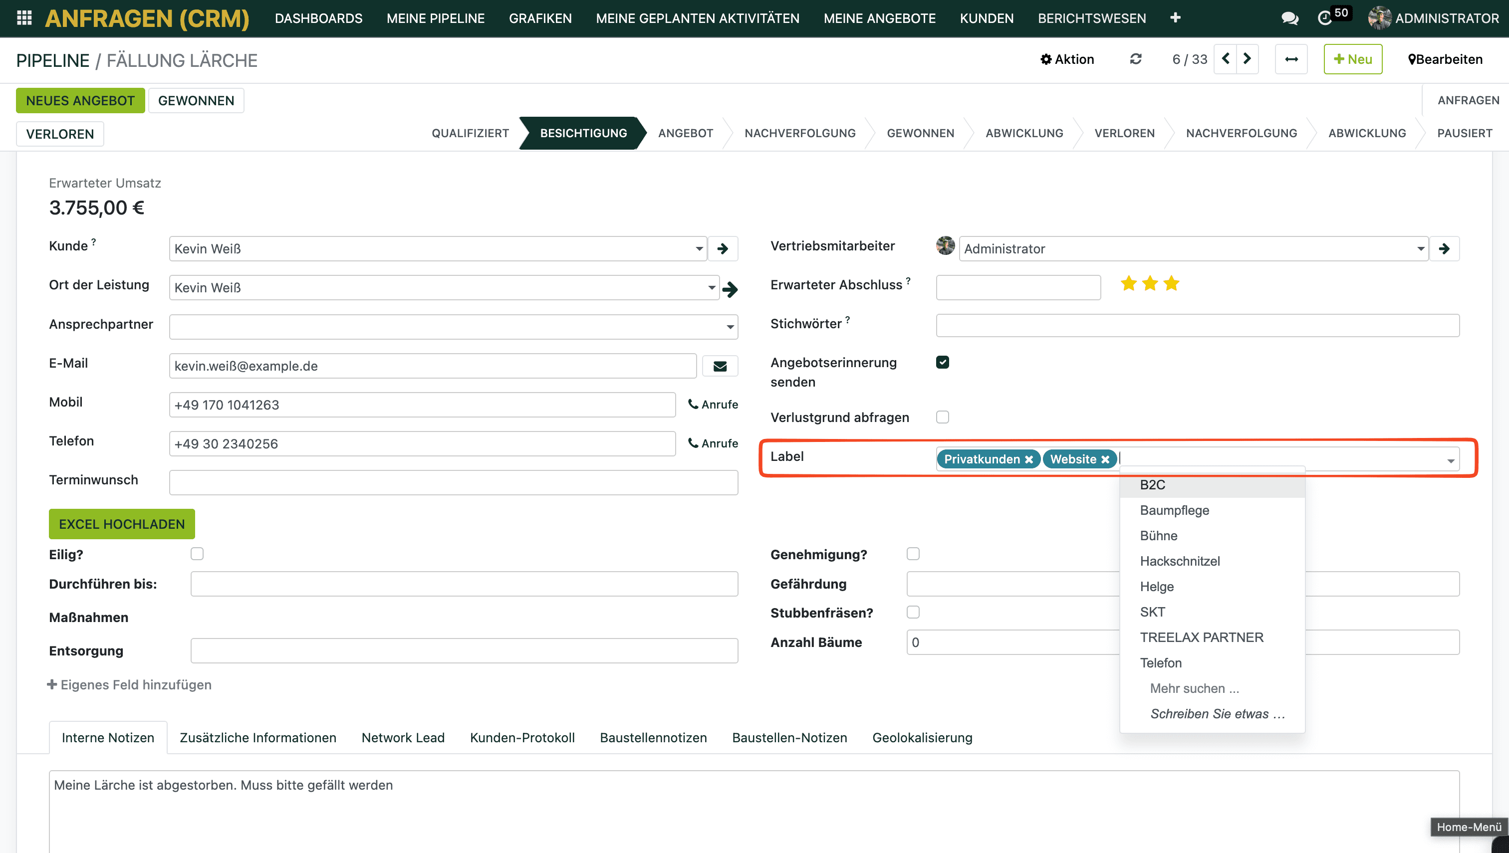Open the Berichtswesen menu
The height and width of the screenshot is (853, 1509).
[x=1091, y=18]
